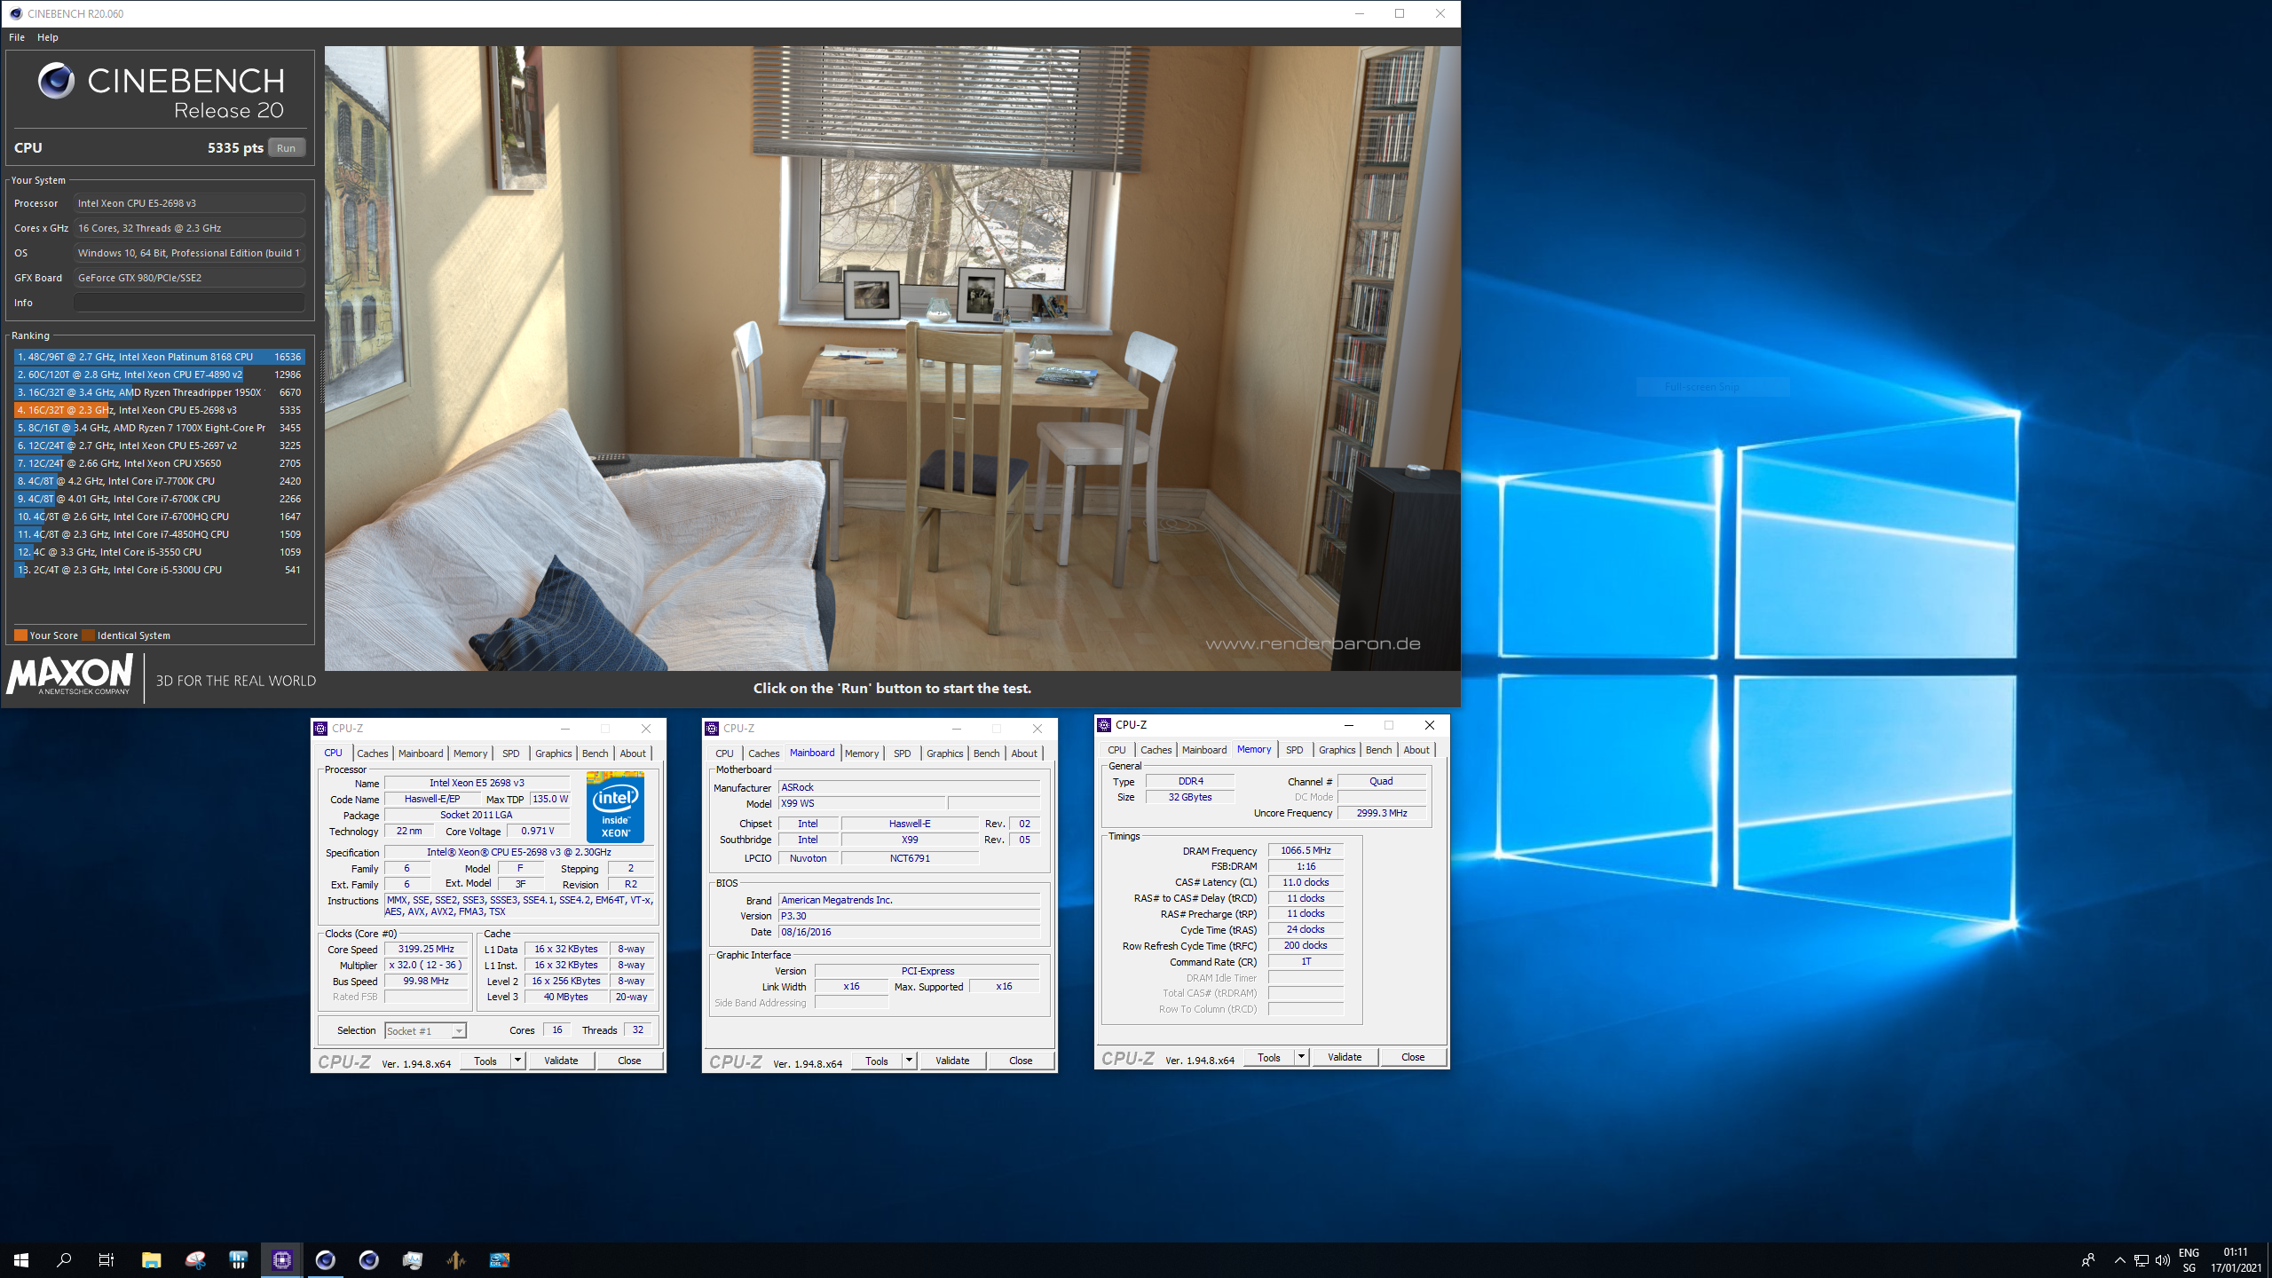2272x1278 pixels.
Task: Open the clock and date flyout
Action: pyautogui.click(x=2236, y=1260)
